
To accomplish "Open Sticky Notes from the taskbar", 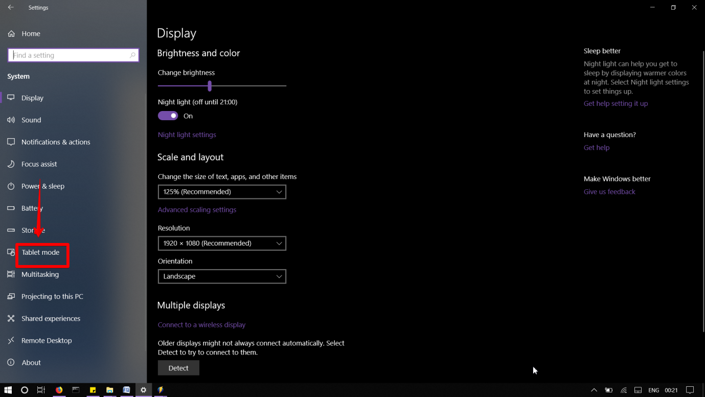I will point(93,390).
